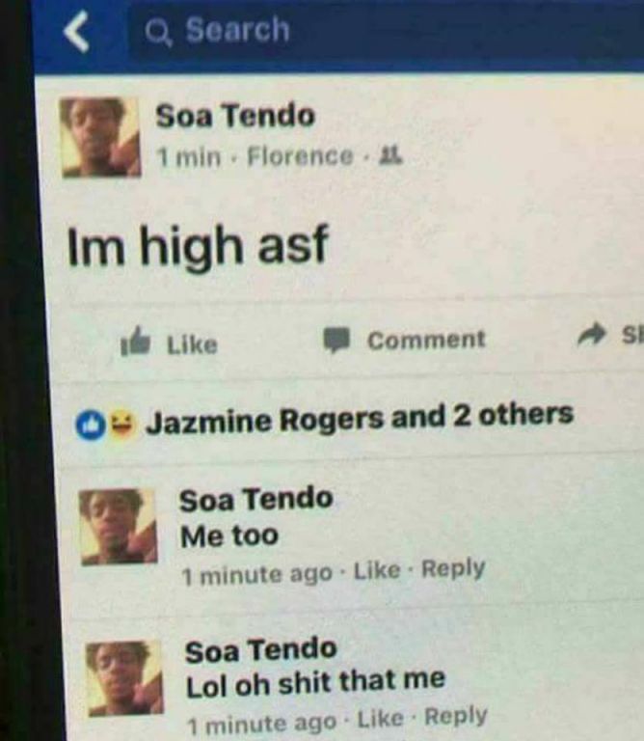Like the post using Like label
Image resolution: width=644 pixels, height=741 pixels.
(x=192, y=344)
